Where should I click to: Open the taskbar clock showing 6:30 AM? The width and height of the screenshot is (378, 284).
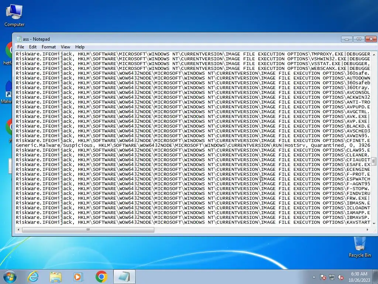point(359,277)
